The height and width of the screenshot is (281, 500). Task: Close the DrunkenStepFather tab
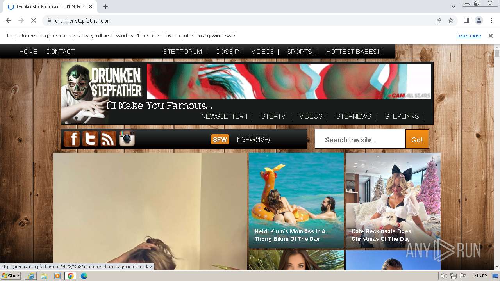[x=91, y=7]
